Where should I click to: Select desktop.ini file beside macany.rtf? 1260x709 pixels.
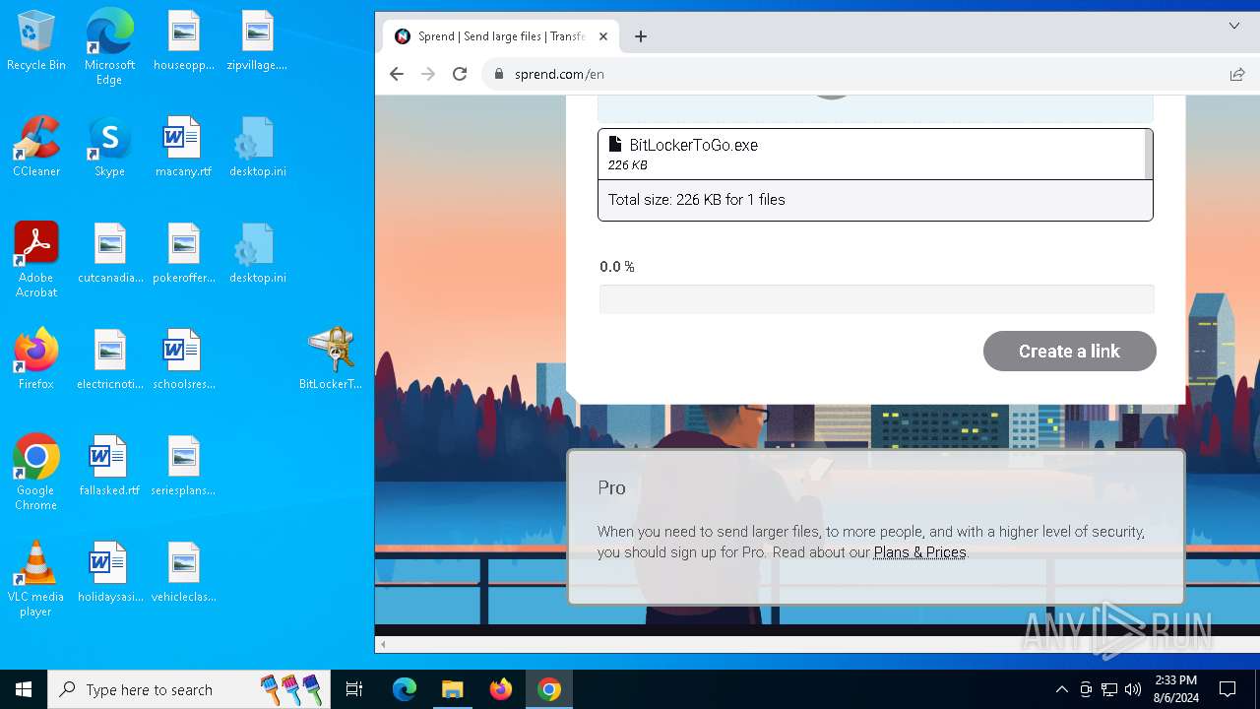click(257, 147)
